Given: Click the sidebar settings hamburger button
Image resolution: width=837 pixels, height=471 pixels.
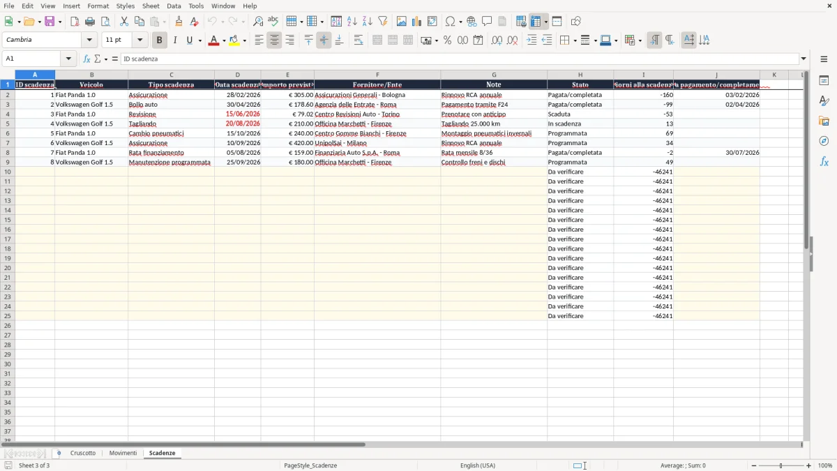Looking at the screenshot, I should (824, 59).
